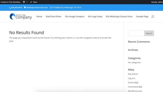
Task: Open Sample Page menu item
Action: [x=142, y=16]
